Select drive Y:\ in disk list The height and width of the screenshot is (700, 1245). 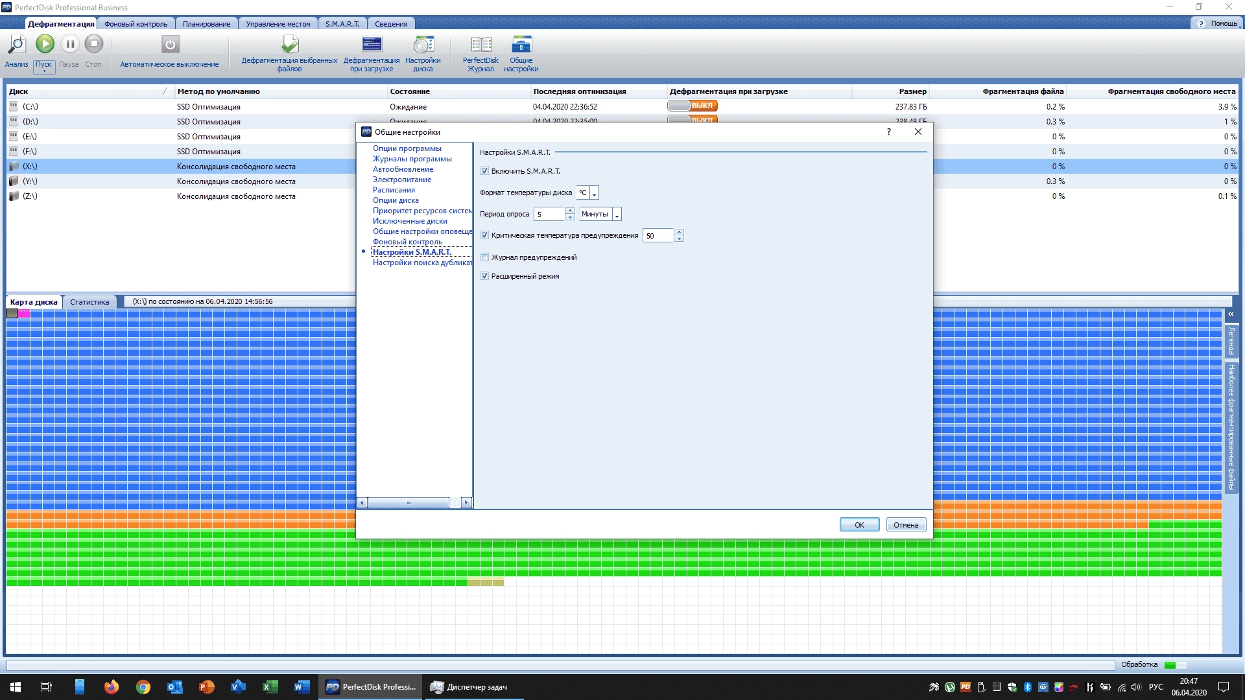[x=30, y=181]
